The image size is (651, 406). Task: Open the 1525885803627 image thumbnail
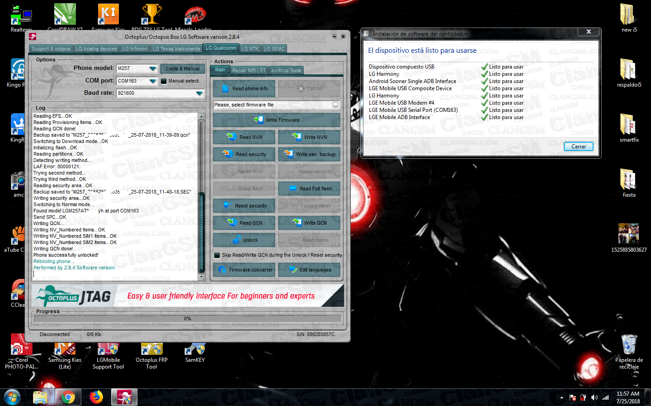pos(629,238)
